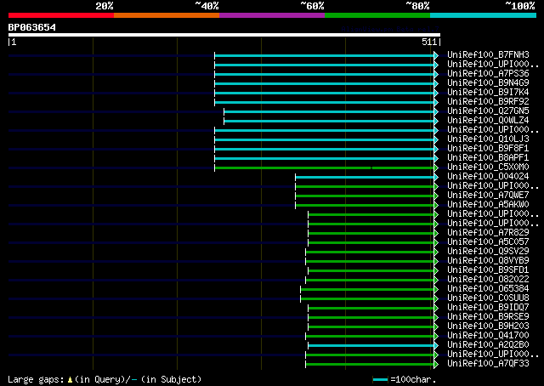Viewport: 544px width, 386px height.
Task: Click the white query sequence bar
Action: pos(224,35)
